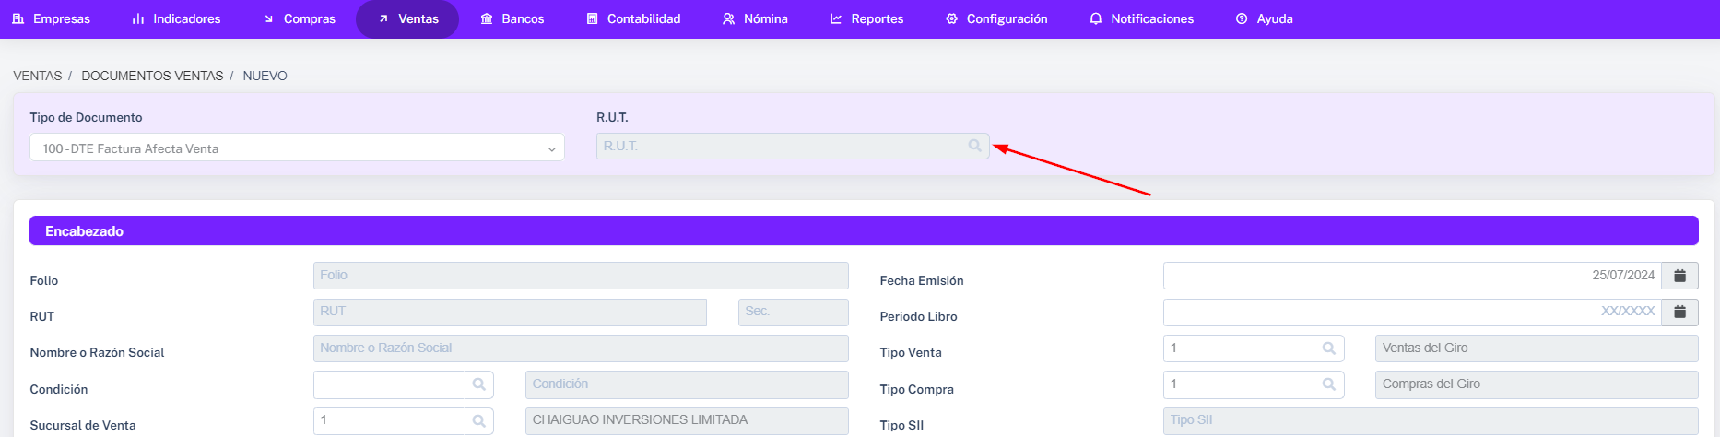Click the Bancos bank icon
This screenshot has height=437, width=1720.
pos(487,18)
